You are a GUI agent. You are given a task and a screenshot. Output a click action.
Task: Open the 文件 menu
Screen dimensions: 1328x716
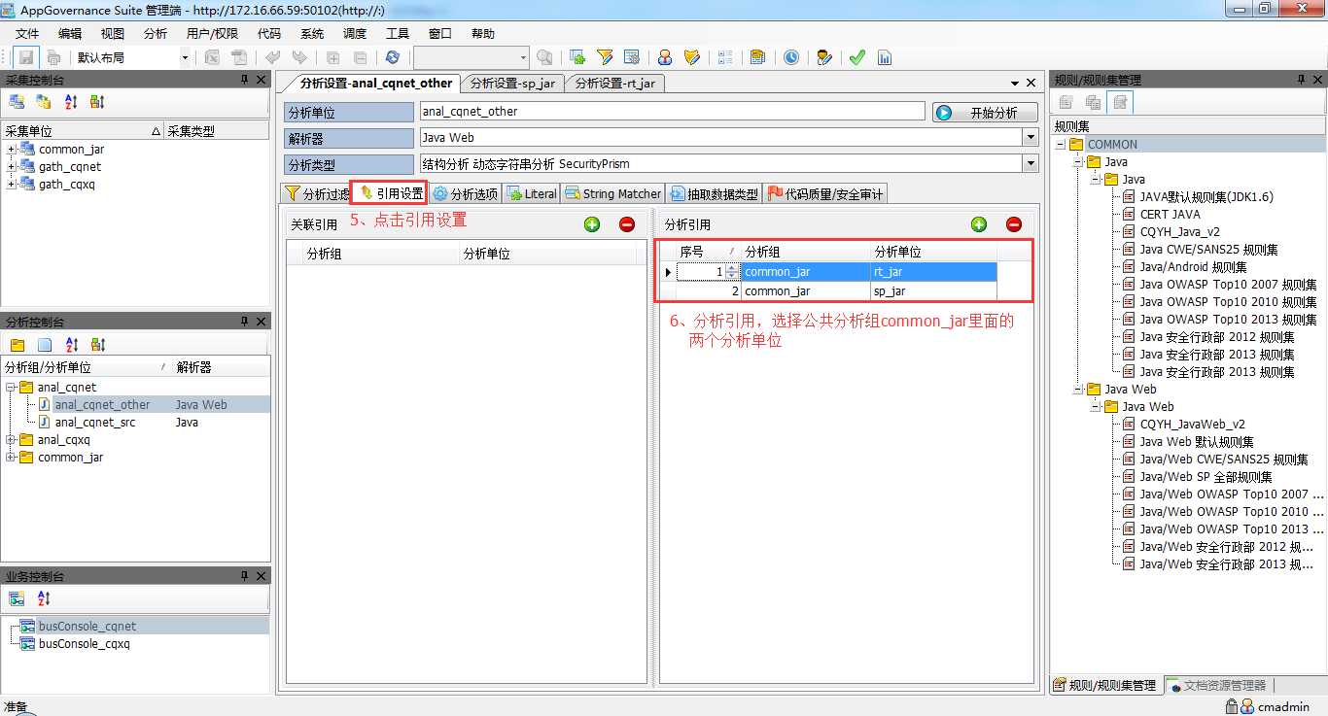coord(26,33)
